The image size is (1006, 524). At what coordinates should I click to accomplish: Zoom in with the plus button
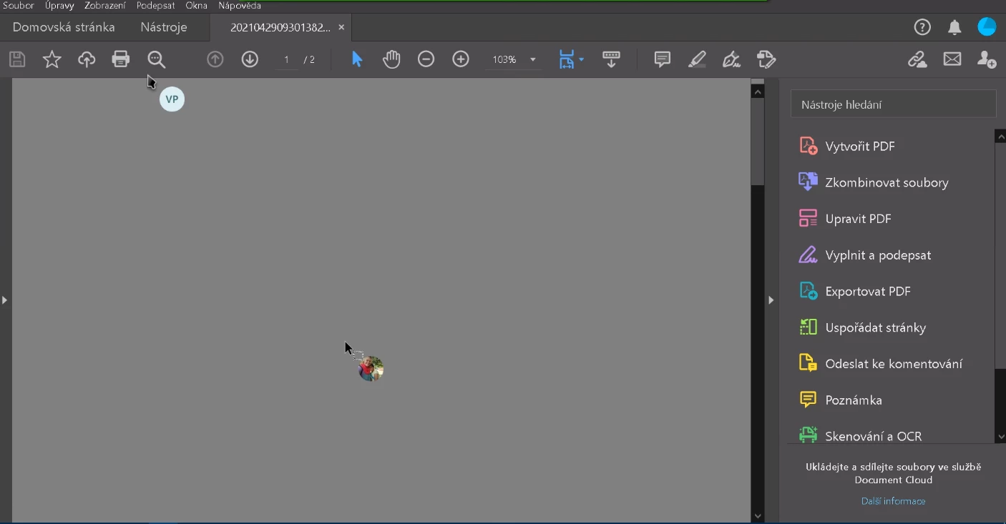pos(461,59)
